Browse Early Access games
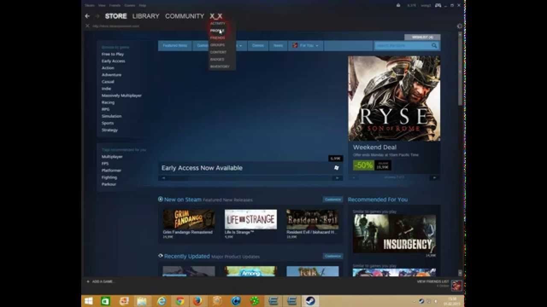 (113, 61)
